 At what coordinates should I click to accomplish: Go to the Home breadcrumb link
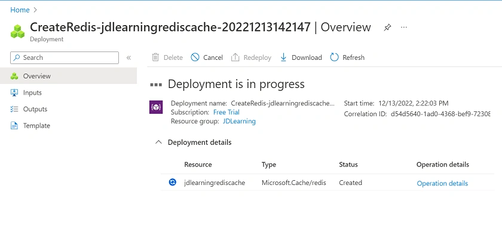[x=20, y=10]
